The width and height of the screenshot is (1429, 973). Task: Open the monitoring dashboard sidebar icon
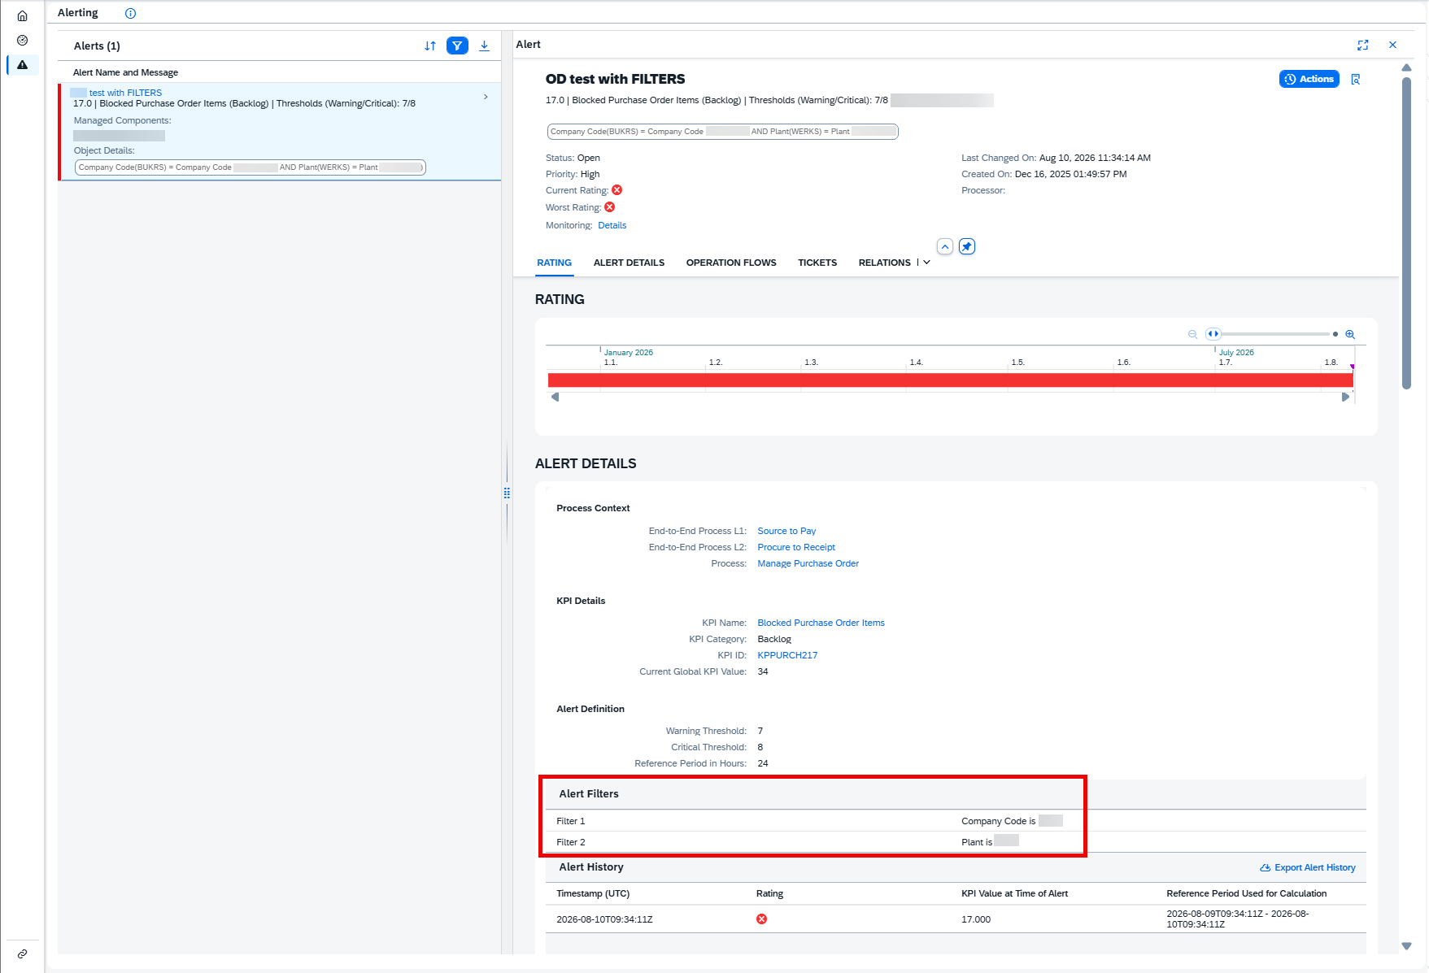[22, 41]
